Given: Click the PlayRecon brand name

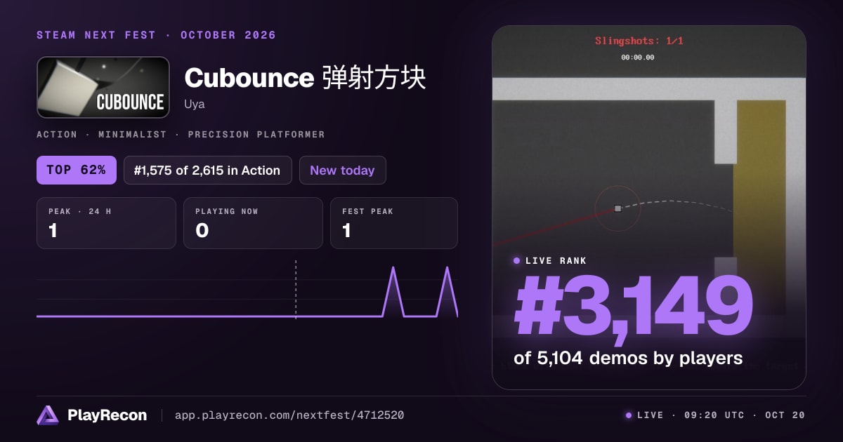Looking at the screenshot, I should click(x=107, y=415).
